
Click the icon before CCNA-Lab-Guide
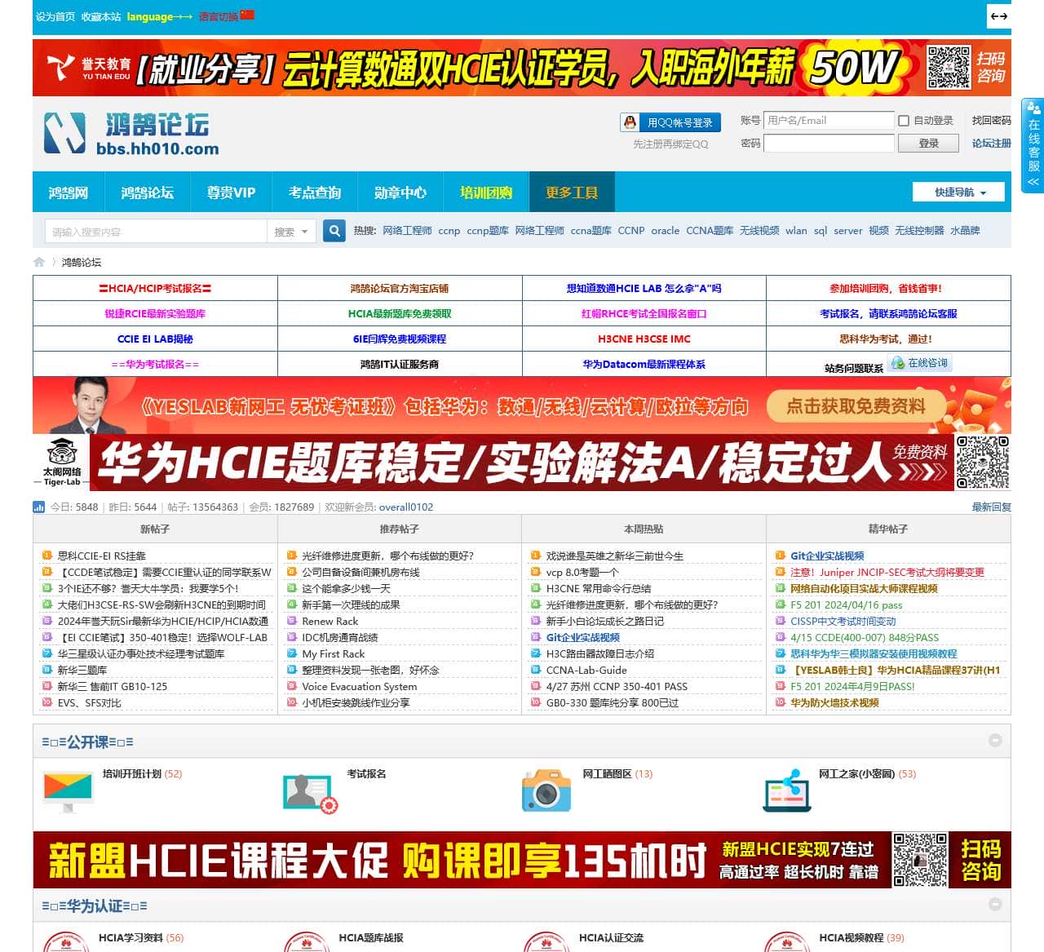click(x=536, y=670)
